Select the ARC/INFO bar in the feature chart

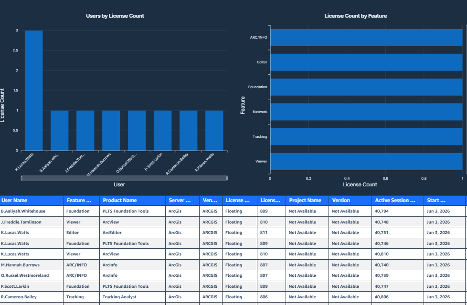[366, 38]
